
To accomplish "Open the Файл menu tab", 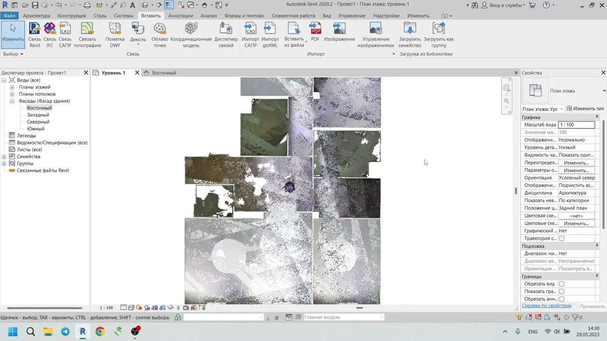I will pos(9,16).
